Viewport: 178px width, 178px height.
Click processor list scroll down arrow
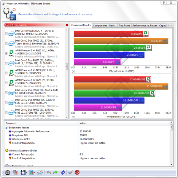click(66, 117)
